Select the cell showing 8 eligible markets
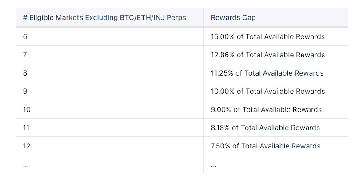 click(25, 73)
